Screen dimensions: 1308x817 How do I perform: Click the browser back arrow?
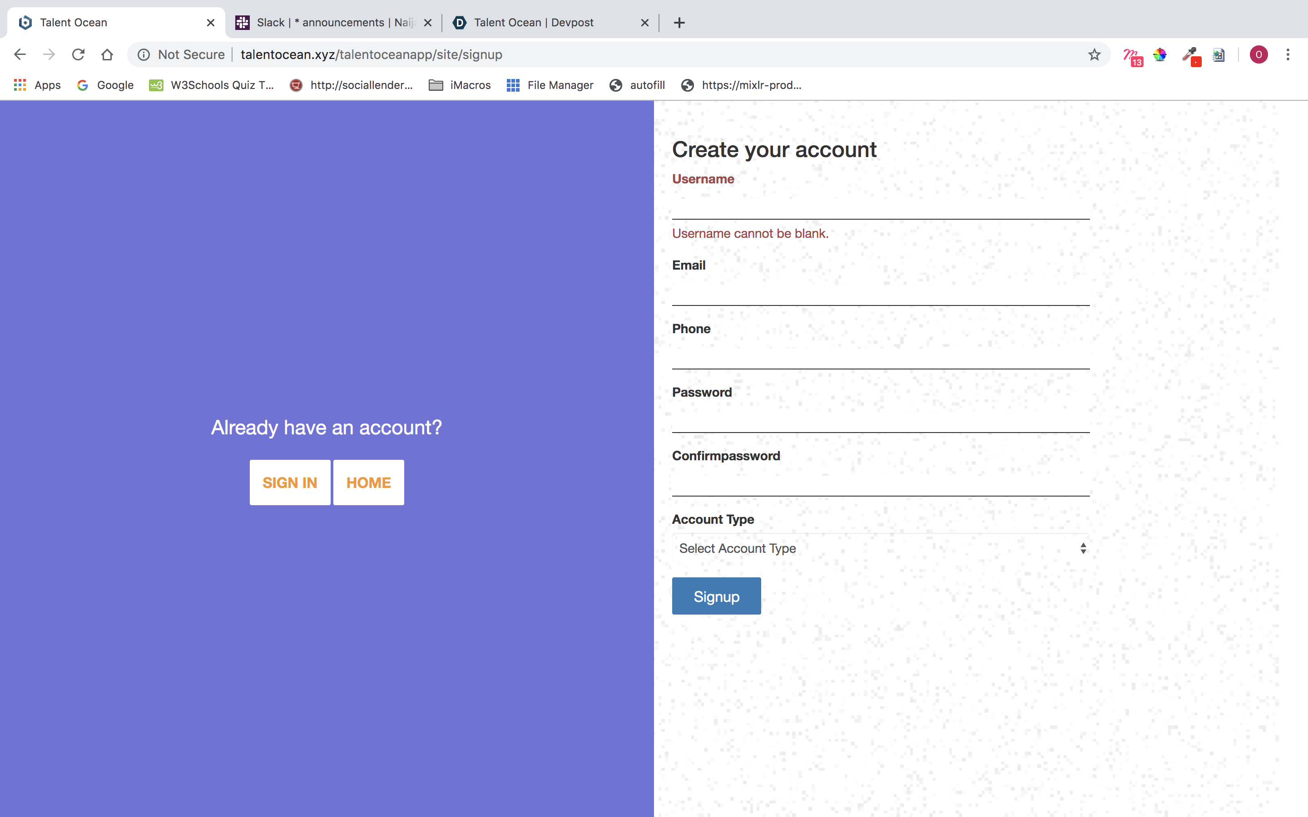click(x=20, y=54)
